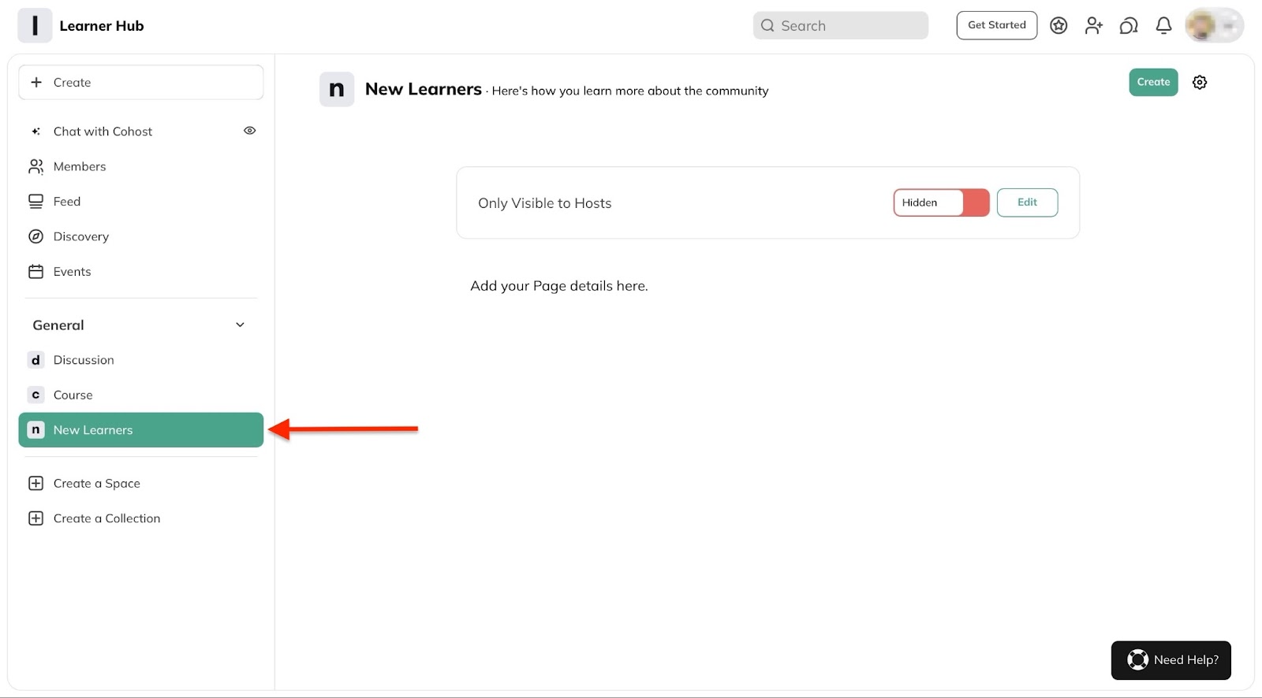Click the Course 'c' space icon

pyautogui.click(x=35, y=395)
